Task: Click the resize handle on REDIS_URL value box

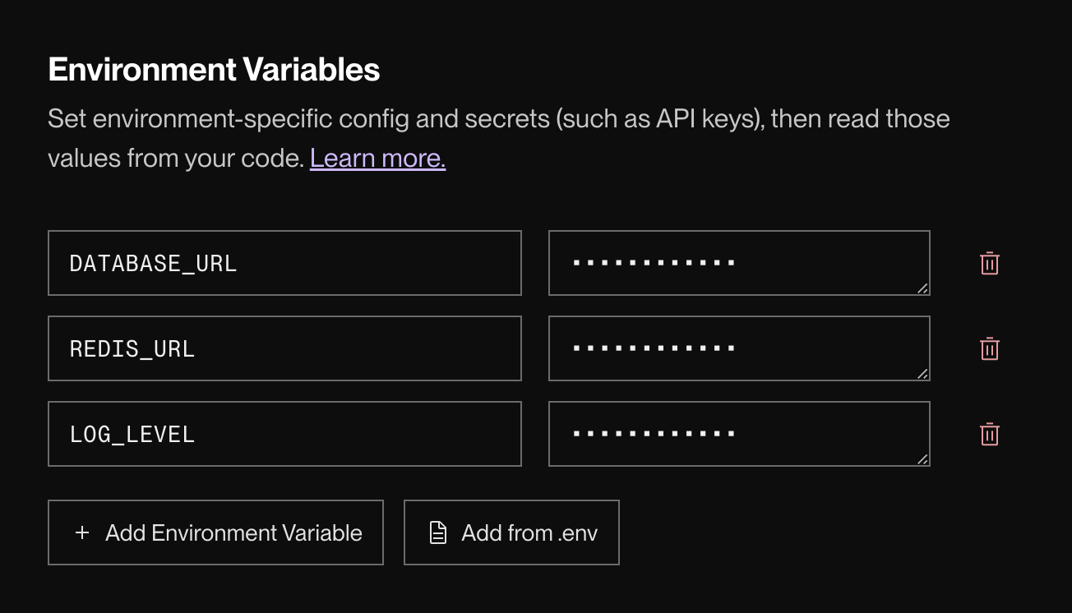Action: click(x=924, y=374)
